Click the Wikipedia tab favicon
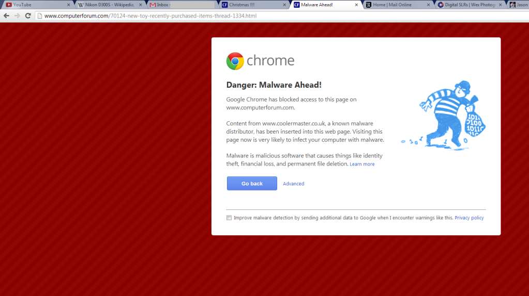Viewport: 529px width, 296px height. (x=81, y=5)
